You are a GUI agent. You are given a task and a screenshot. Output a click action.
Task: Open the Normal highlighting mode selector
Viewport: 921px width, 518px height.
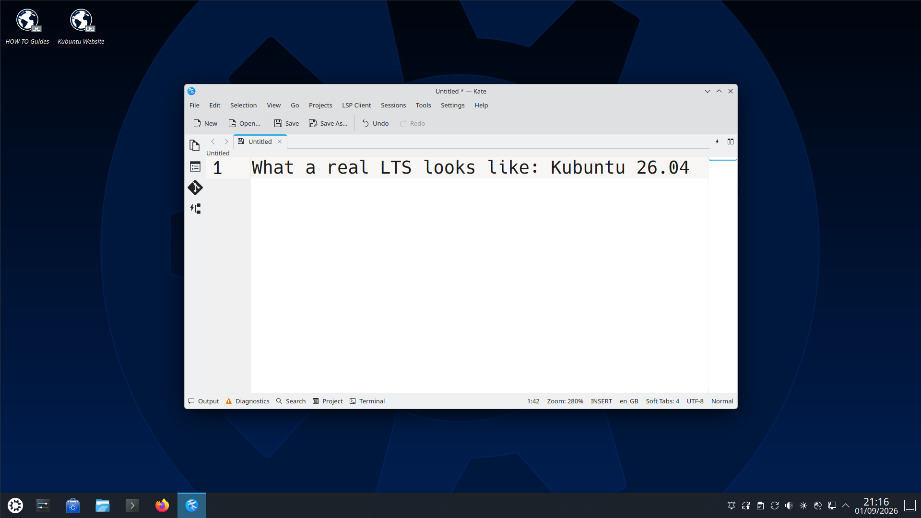click(x=722, y=401)
